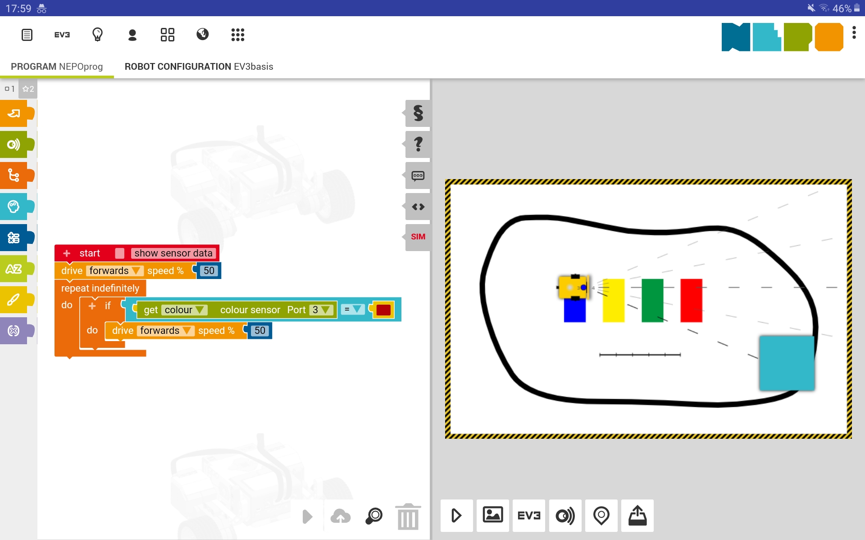Select the code view icon on toolbar
Screen dimensions: 865x540
417,206
